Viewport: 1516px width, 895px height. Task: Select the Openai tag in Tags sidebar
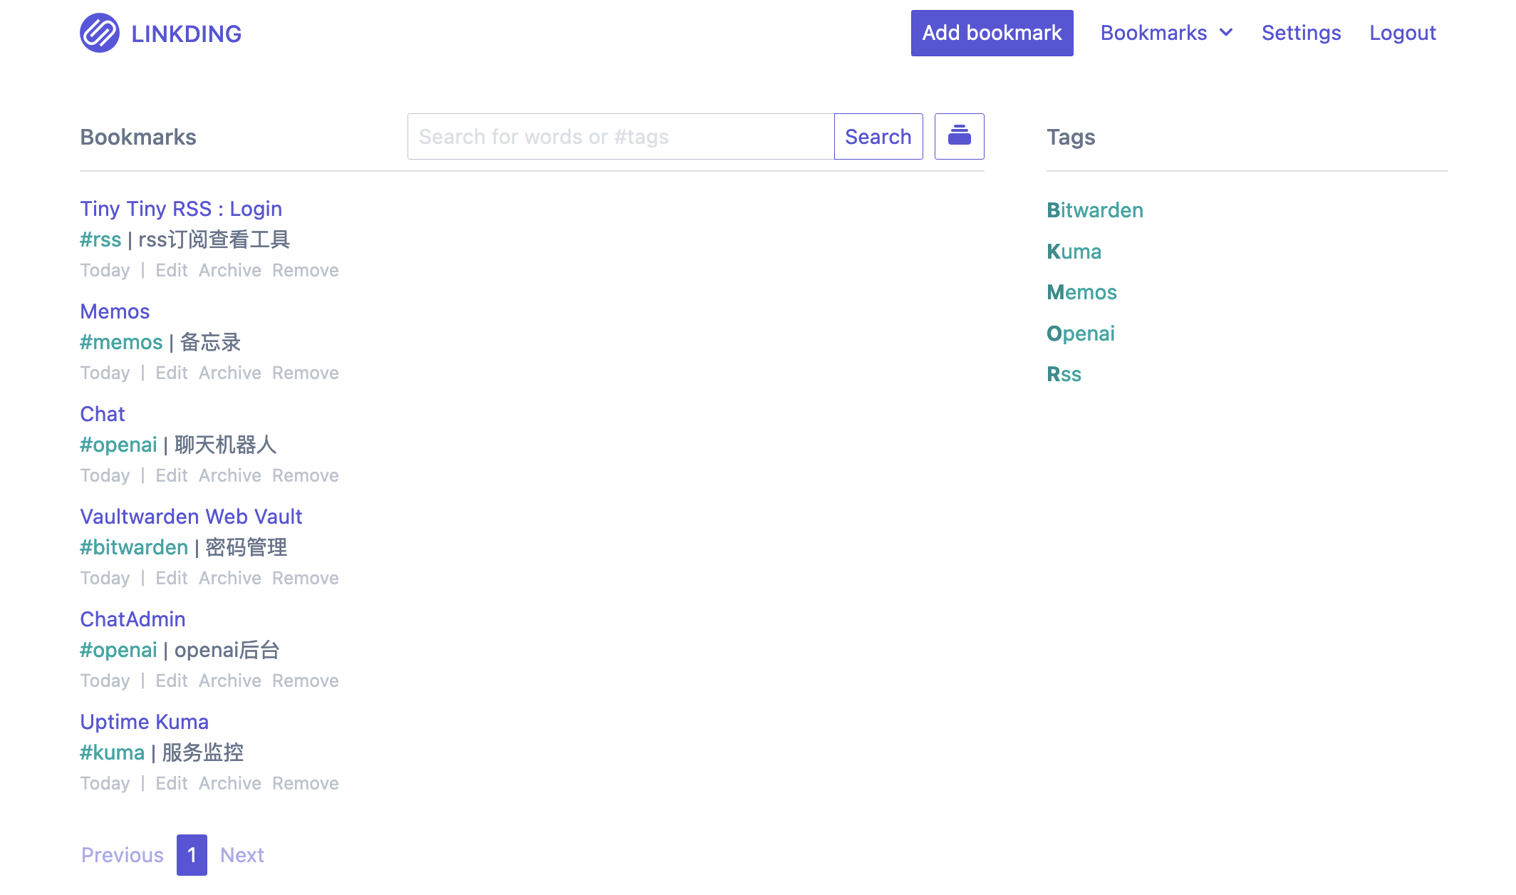tap(1080, 333)
